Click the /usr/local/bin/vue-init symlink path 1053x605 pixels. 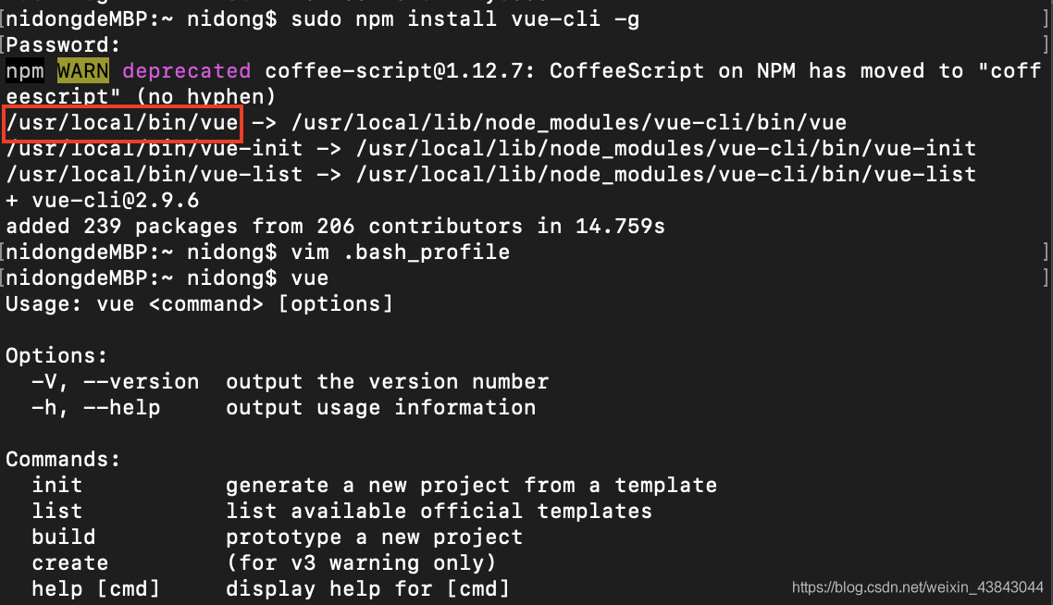(155, 148)
